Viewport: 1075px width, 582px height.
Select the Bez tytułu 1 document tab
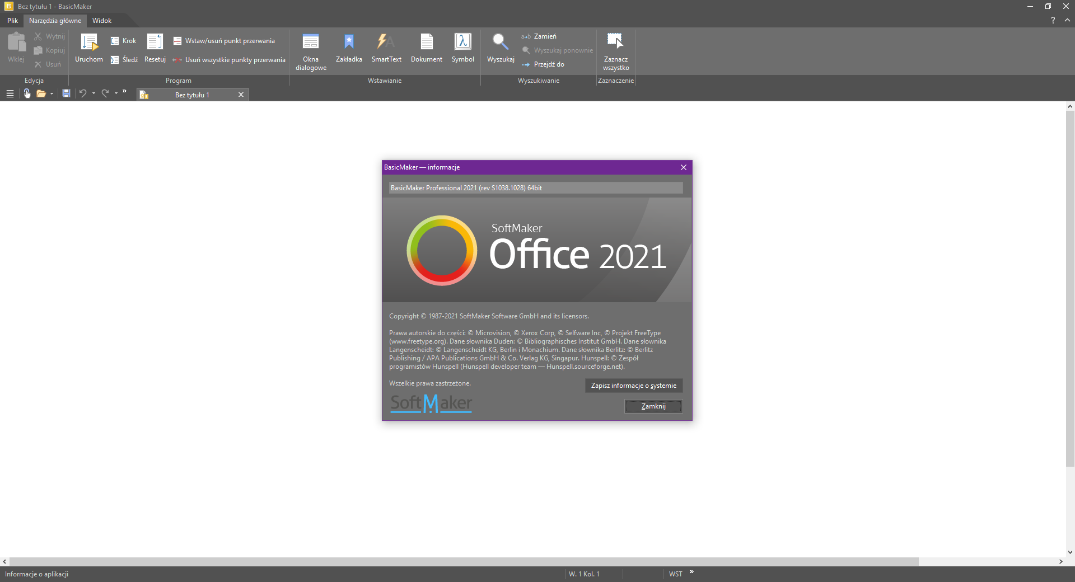(x=192, y=95)
